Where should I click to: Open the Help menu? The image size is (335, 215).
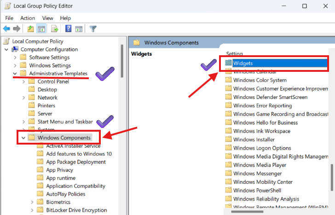point(65,18)
